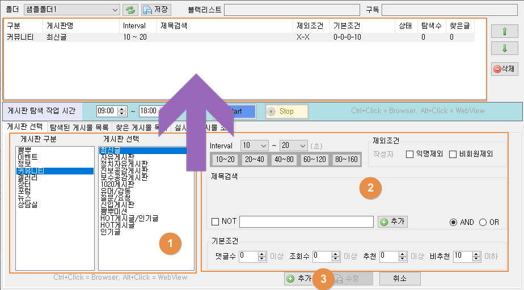Select the 커뮤니티 최신글 row in table
This screenshot has width=524, height=290.
pos(239,37)
